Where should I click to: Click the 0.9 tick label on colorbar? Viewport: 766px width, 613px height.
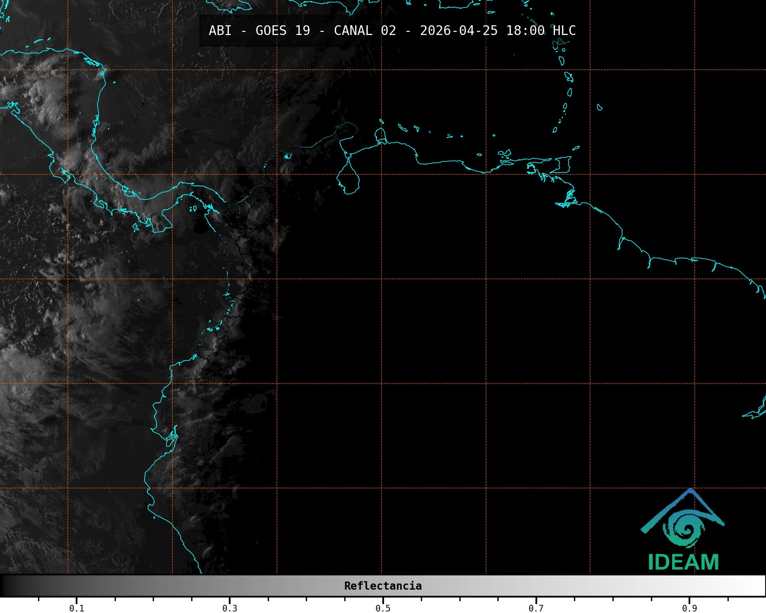click(x=689, y=608)
